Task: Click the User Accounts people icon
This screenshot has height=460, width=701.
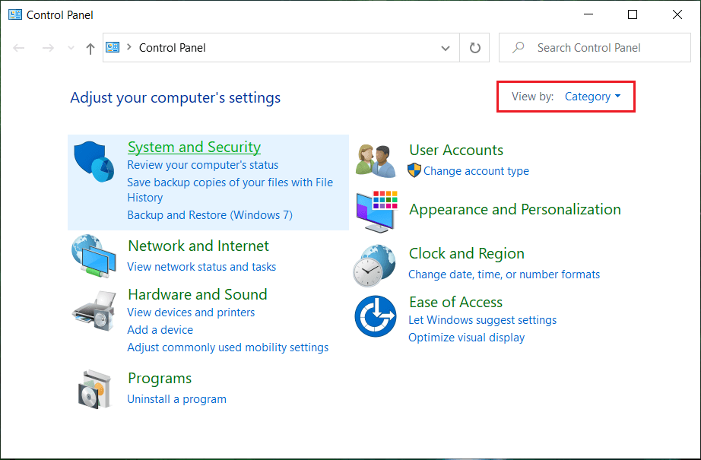Action: [376, 159]
